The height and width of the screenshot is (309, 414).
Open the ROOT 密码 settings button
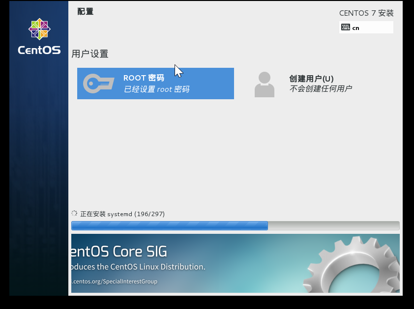[x=155, y=84]
